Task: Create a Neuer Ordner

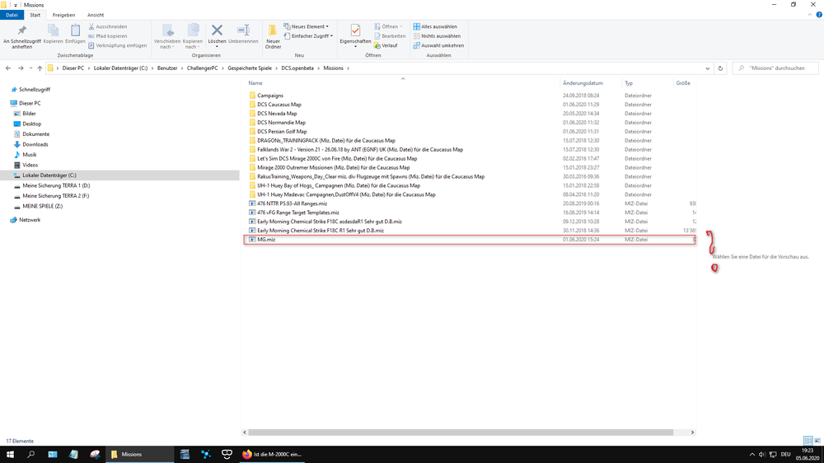Action: click(x=273, y=36)
